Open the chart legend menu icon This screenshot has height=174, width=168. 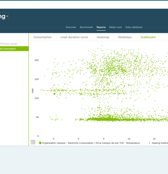click(x=33, y=142)
